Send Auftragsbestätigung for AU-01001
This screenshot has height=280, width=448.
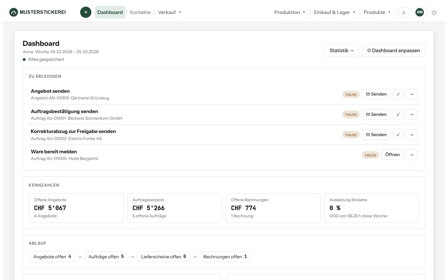pos(376,114)
